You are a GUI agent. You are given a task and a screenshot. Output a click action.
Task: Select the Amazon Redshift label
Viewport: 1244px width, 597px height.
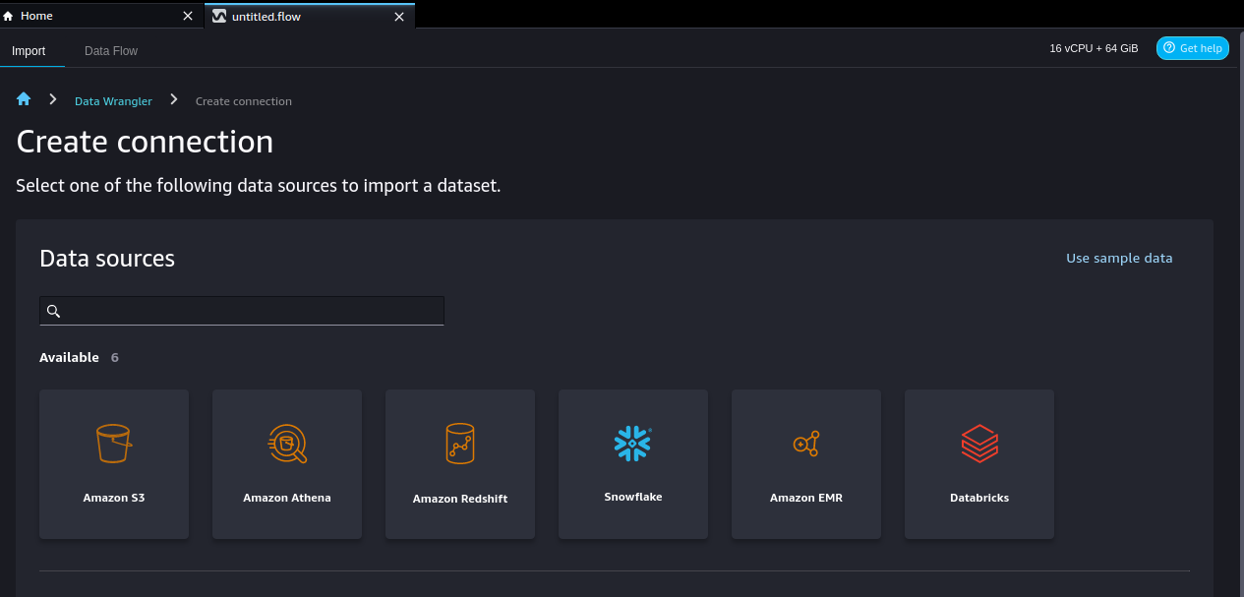coord(460,499)
